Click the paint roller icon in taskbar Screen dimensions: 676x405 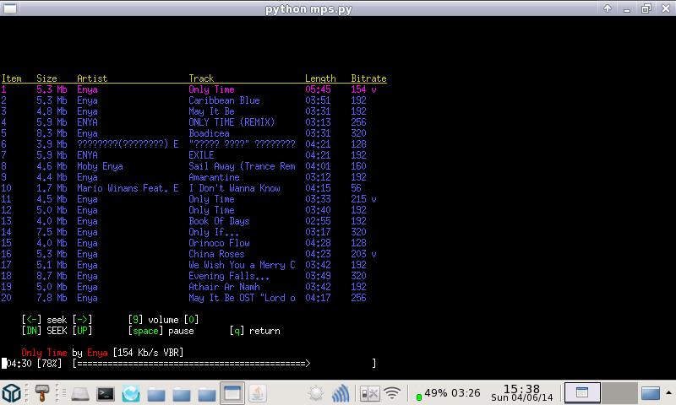41,393
